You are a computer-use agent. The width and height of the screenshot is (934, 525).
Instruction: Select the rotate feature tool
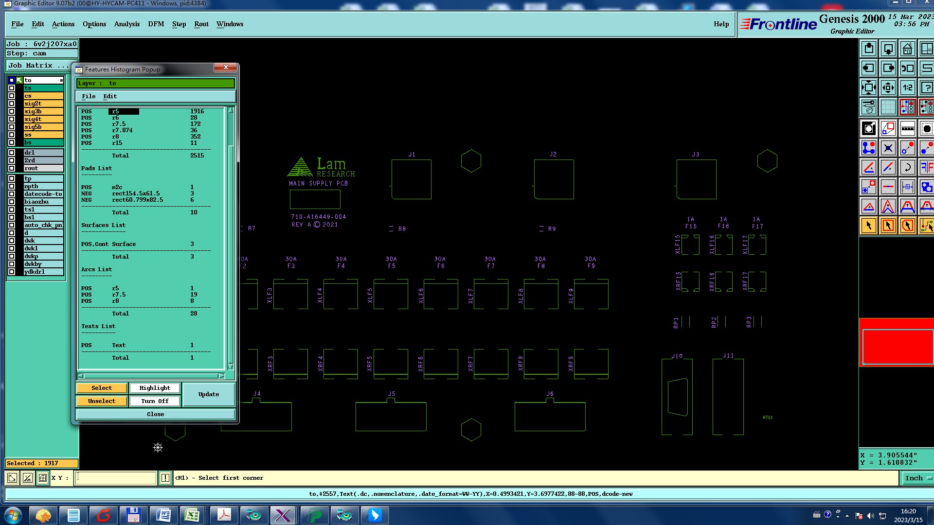(907, 167)
